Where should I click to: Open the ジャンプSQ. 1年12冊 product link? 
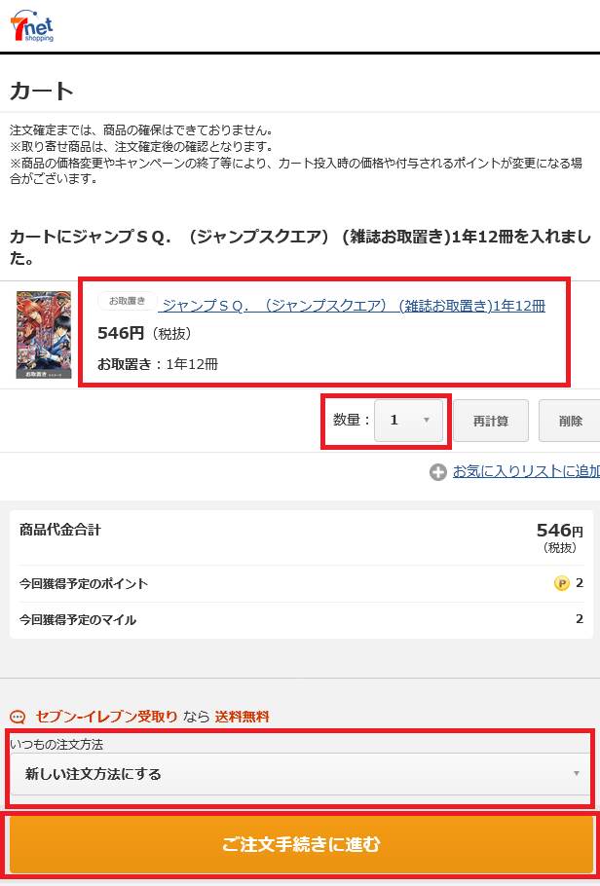(354, 306)
